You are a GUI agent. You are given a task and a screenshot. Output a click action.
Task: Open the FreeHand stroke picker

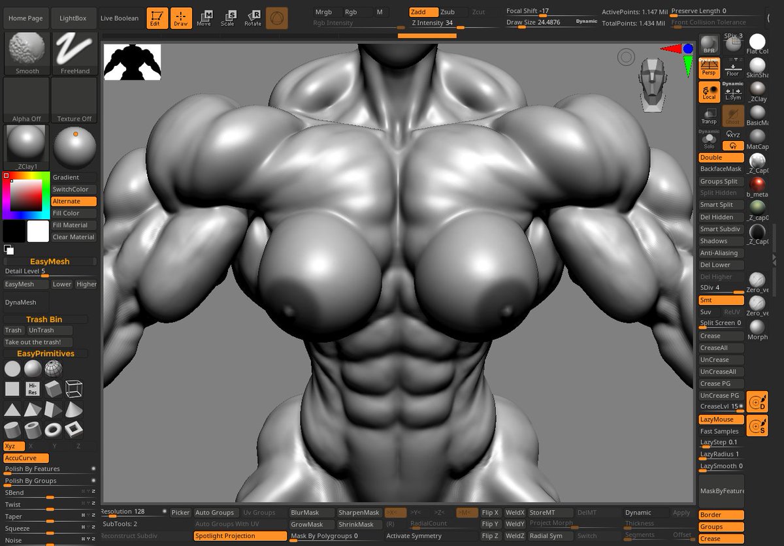coord(74,53)
